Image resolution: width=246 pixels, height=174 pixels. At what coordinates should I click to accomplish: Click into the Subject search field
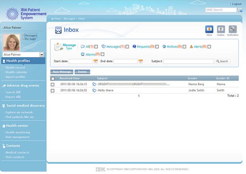(188, 61)
